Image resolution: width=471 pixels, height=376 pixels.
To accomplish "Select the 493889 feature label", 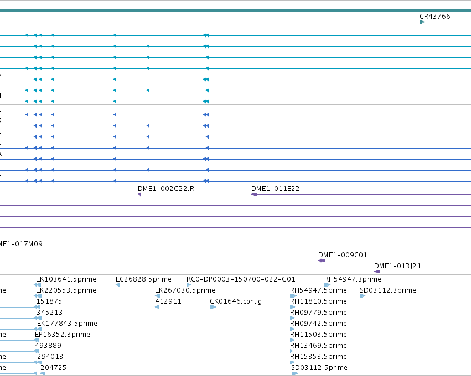I will (x=48, y=346).
